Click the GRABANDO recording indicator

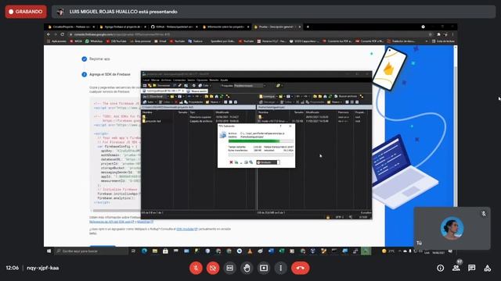coord(26,12)
